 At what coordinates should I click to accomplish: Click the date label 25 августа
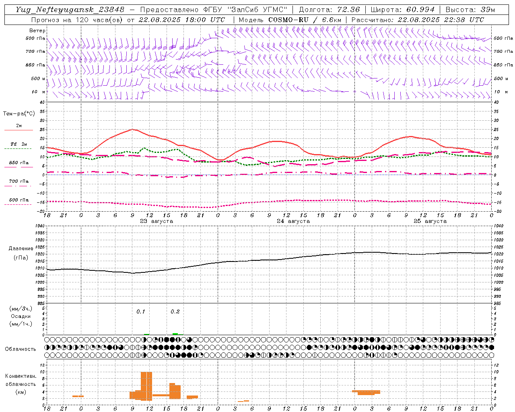[x=430, y=221]
